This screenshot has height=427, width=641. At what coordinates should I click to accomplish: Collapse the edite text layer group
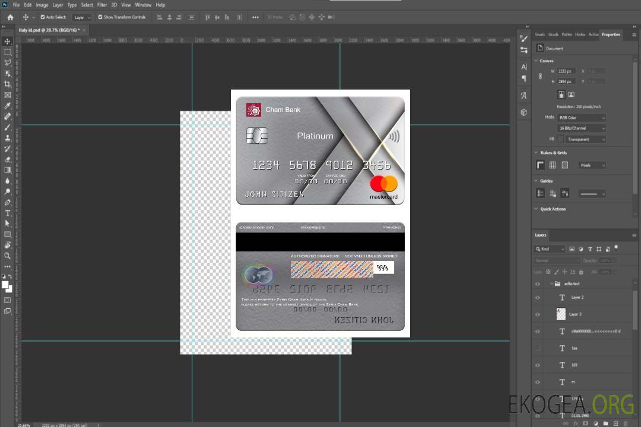pos(551,283)
